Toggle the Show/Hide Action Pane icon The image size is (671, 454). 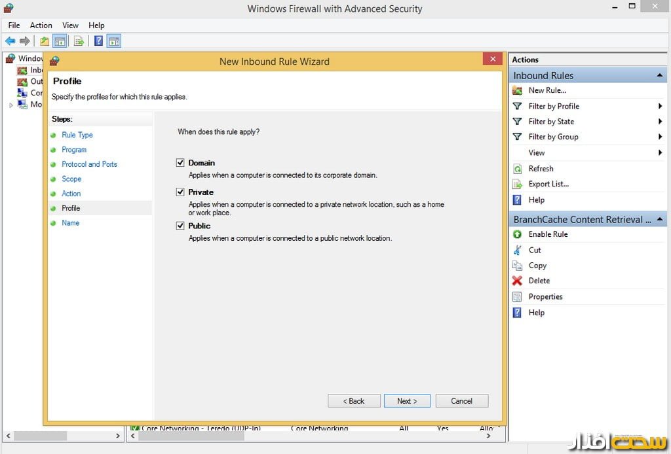click(114, 41)
